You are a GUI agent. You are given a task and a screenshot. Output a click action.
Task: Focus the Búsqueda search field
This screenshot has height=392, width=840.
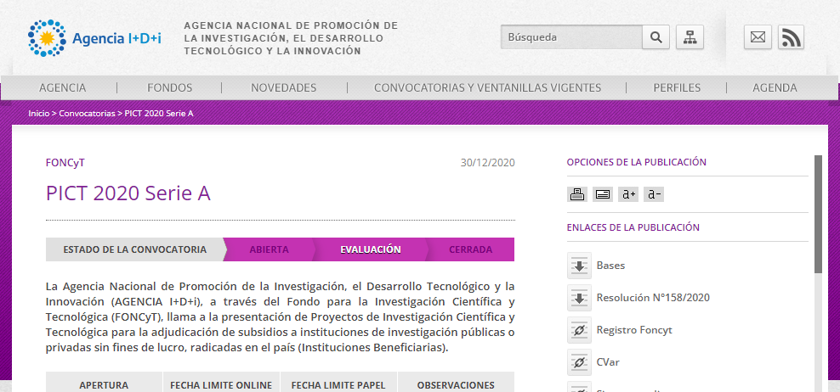pos(571,37)
